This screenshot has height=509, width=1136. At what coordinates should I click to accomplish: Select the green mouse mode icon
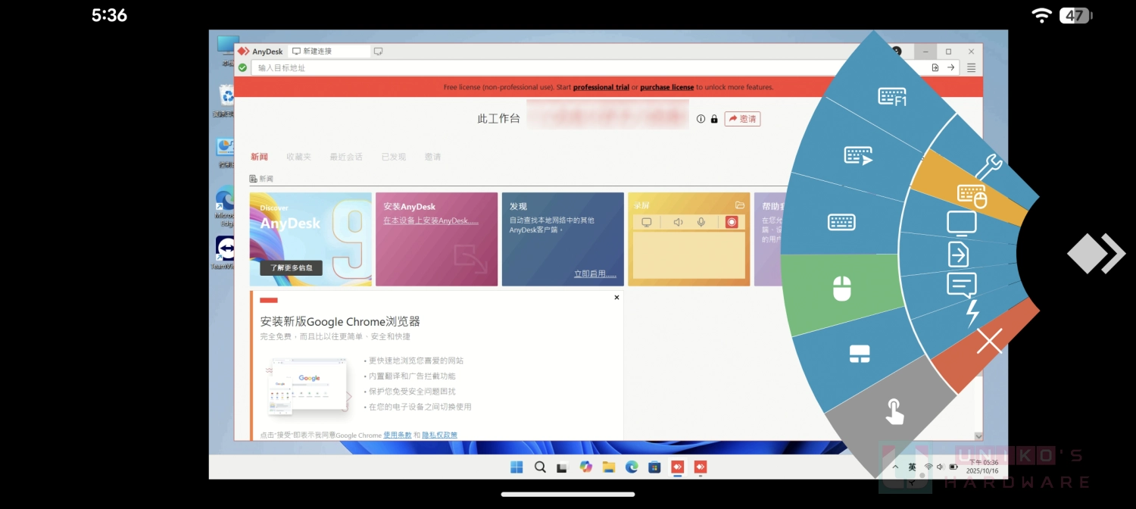click(x=843, y=287)
